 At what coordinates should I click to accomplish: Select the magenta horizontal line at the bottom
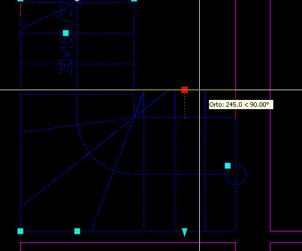coord(128,243)
